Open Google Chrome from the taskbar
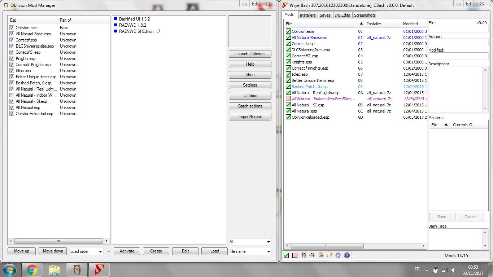Screen dimensions: 493x277 point(32,270)
